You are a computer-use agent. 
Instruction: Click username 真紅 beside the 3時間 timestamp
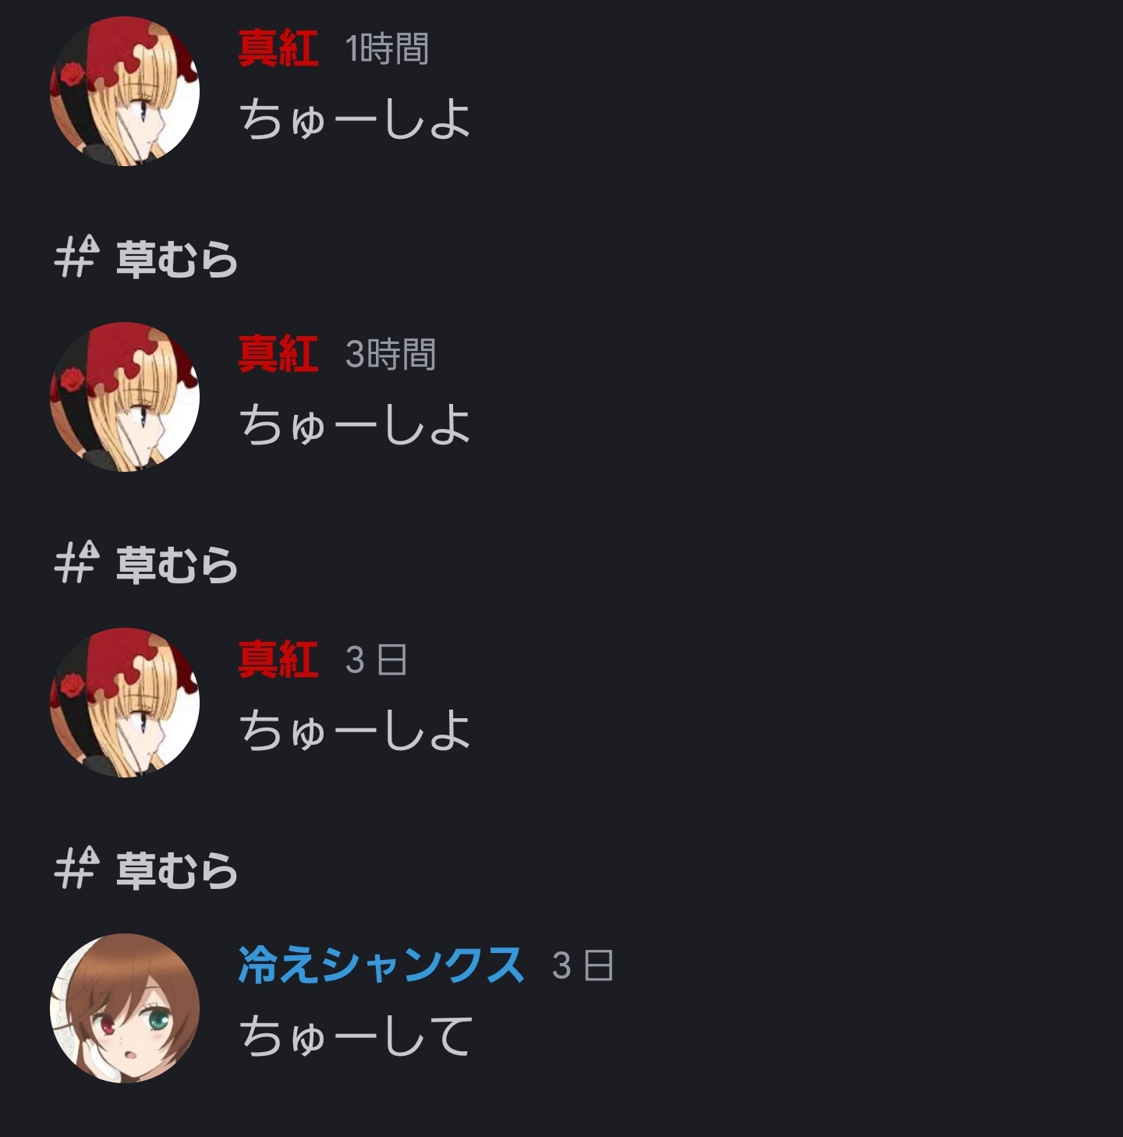pyautogui.click(x=278, y=354)
